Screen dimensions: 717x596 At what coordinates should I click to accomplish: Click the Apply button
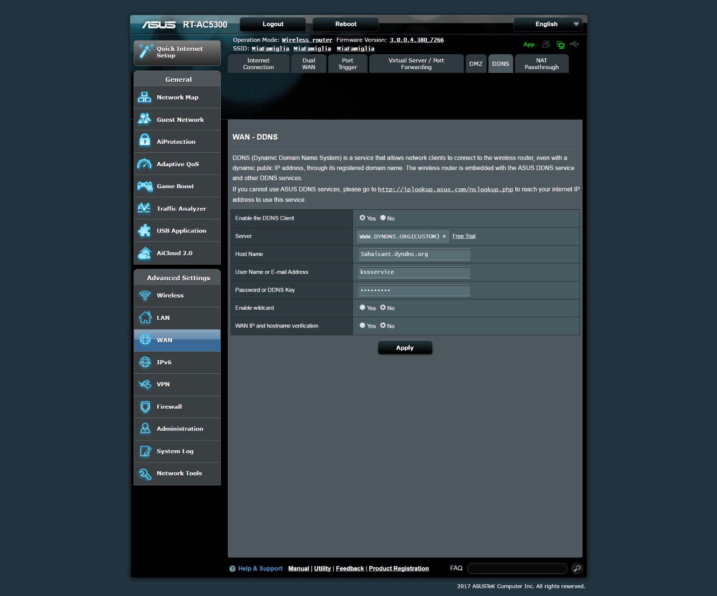[405, 348]
